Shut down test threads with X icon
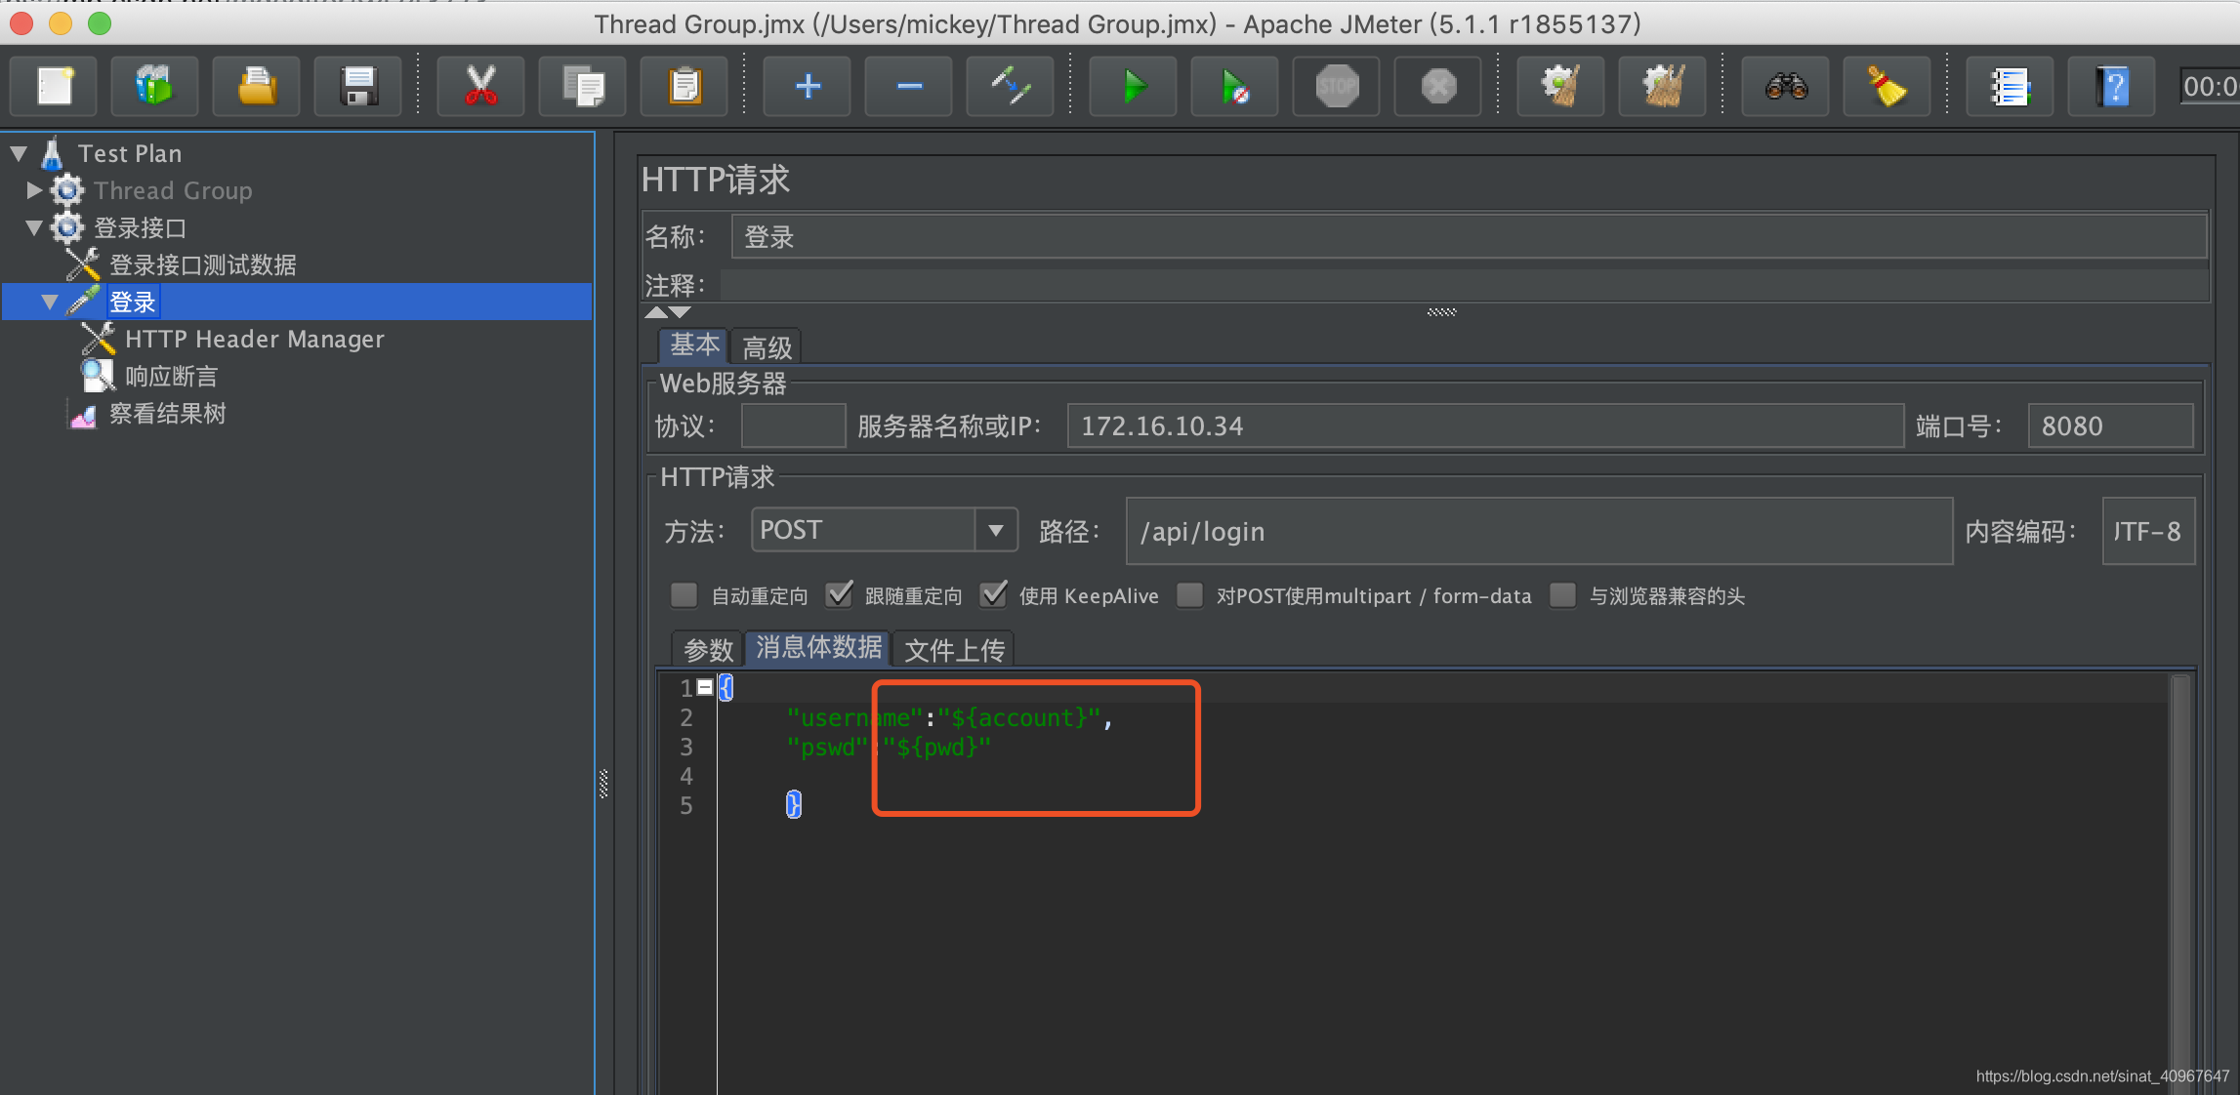2240x1095 pixels. click(x=1437, y=87)
